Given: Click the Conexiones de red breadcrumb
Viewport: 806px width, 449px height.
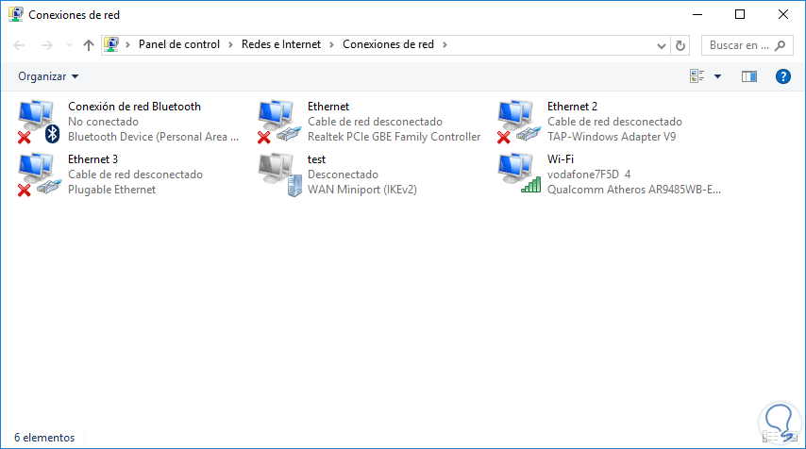Looking at the screenshot, I should (x=388, y=44).
